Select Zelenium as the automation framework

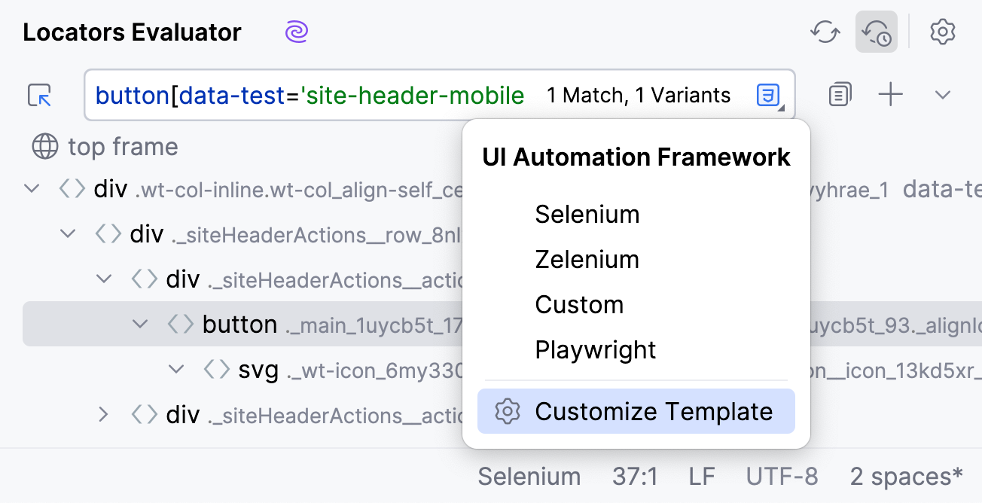[587, 259]
